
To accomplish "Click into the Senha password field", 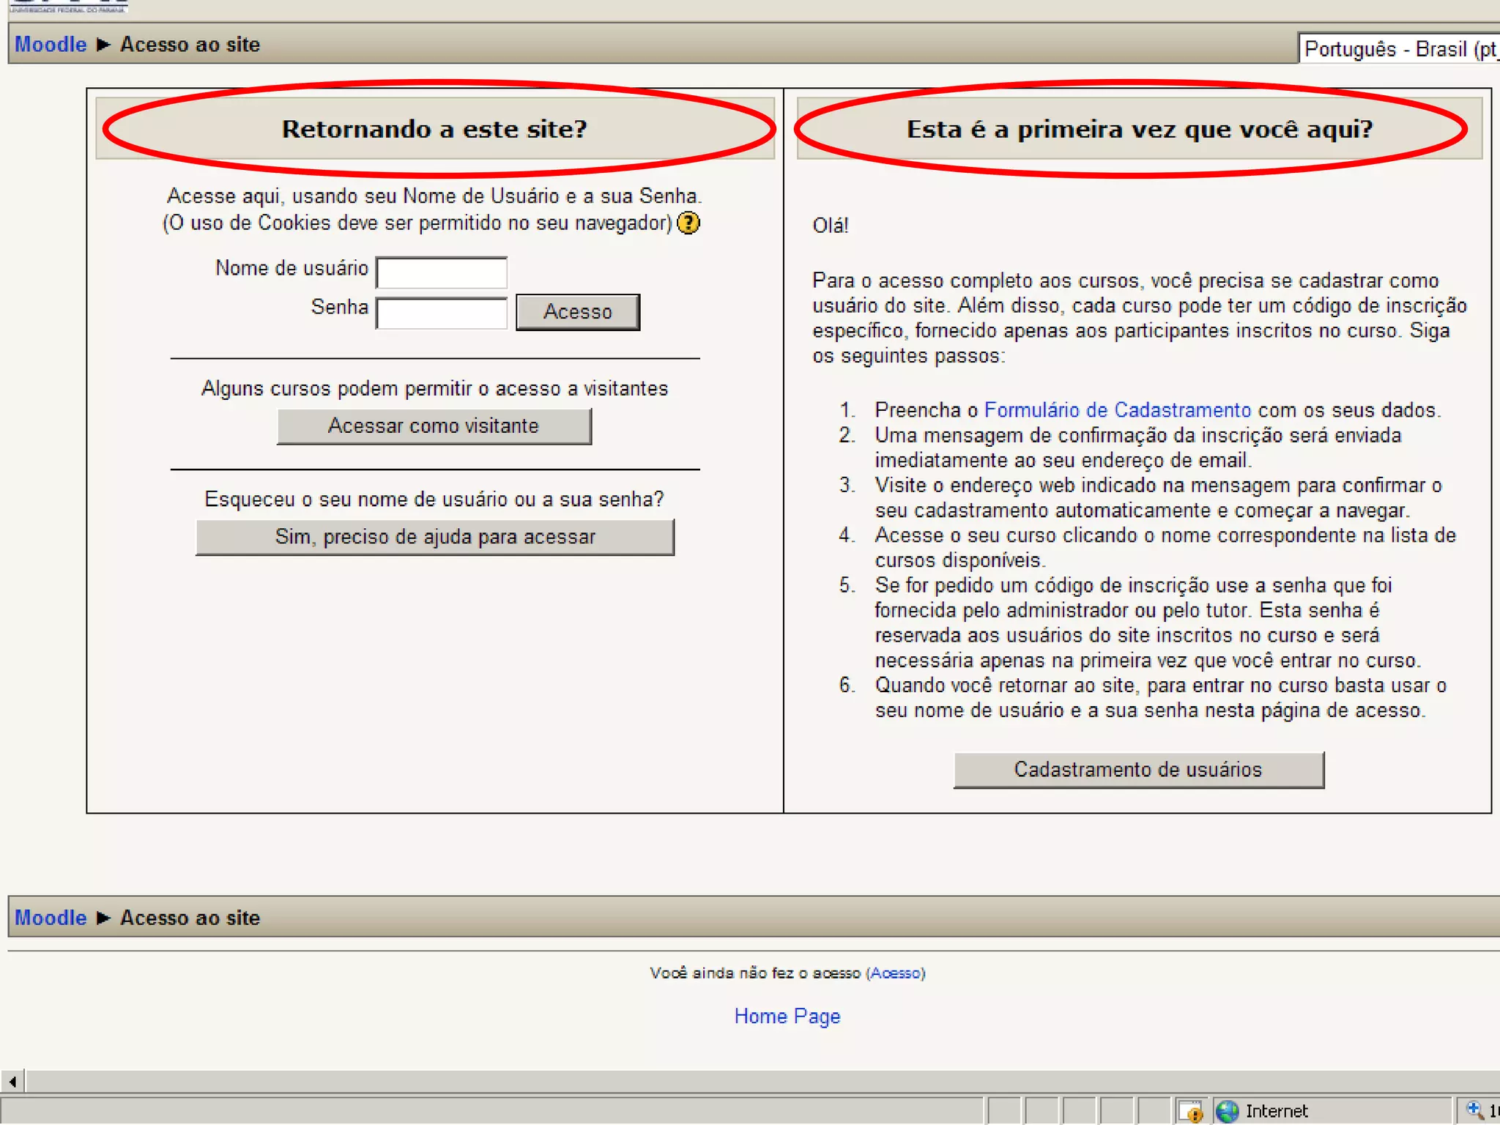I will coord(441,313).
